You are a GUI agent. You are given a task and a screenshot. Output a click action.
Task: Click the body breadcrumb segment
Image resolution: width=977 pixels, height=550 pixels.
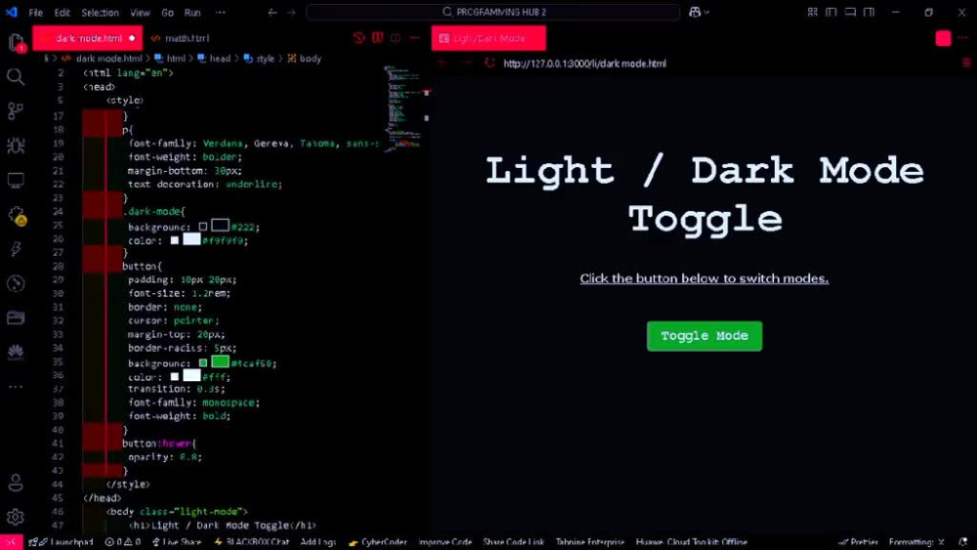pos(305,58)
